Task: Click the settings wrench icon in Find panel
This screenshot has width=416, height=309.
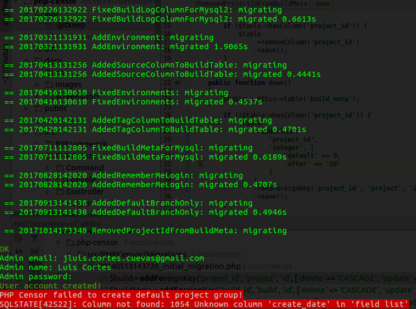Action: (18, 238)
